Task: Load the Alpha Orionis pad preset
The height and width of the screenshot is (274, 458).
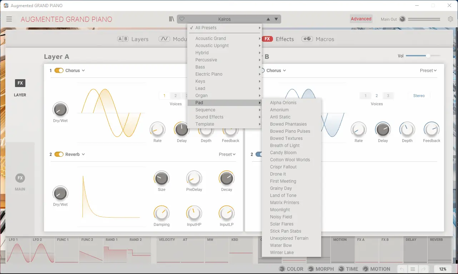Action: tap(292, 103)
